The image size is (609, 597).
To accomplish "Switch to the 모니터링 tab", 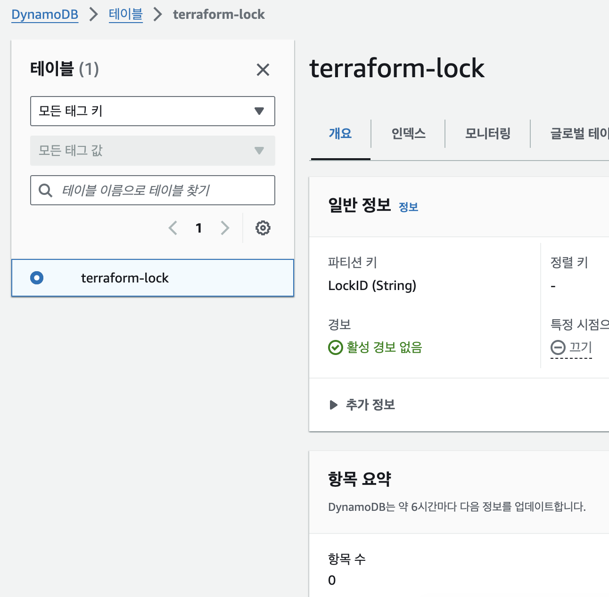I will pyautogui.click(x=488, y=134).
